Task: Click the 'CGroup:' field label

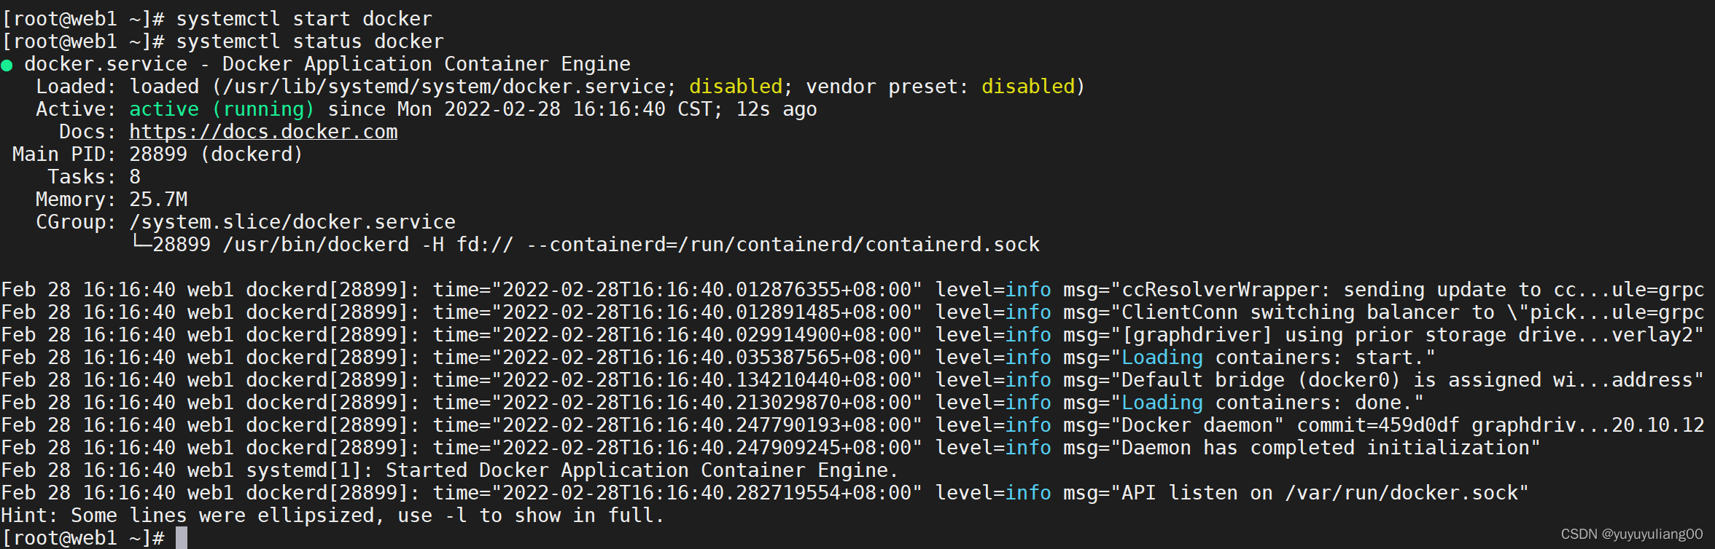Action: 76,222
